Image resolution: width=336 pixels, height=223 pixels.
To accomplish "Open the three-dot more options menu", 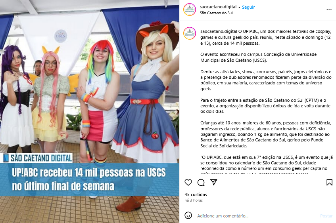I will (329, 10).
